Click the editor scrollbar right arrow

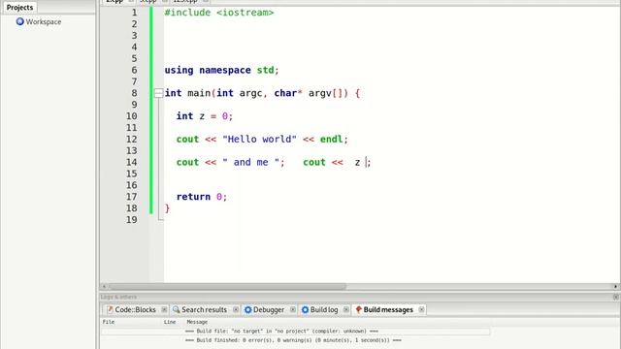[x=615, y=286]
